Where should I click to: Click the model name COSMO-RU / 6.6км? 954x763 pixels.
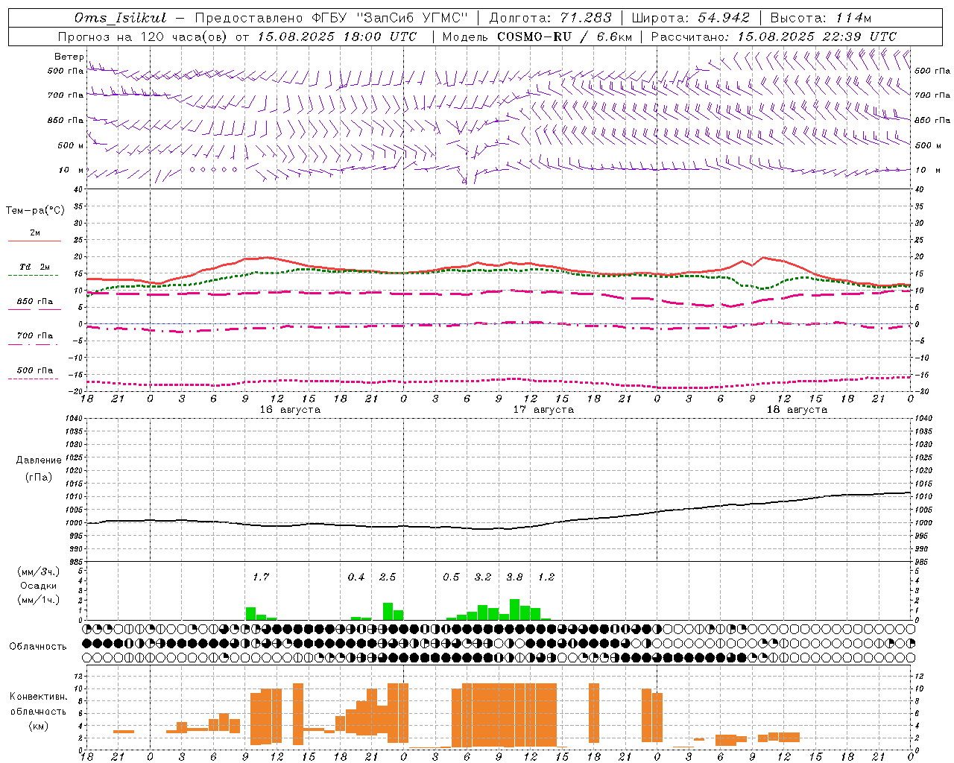[x=565, y=37]
